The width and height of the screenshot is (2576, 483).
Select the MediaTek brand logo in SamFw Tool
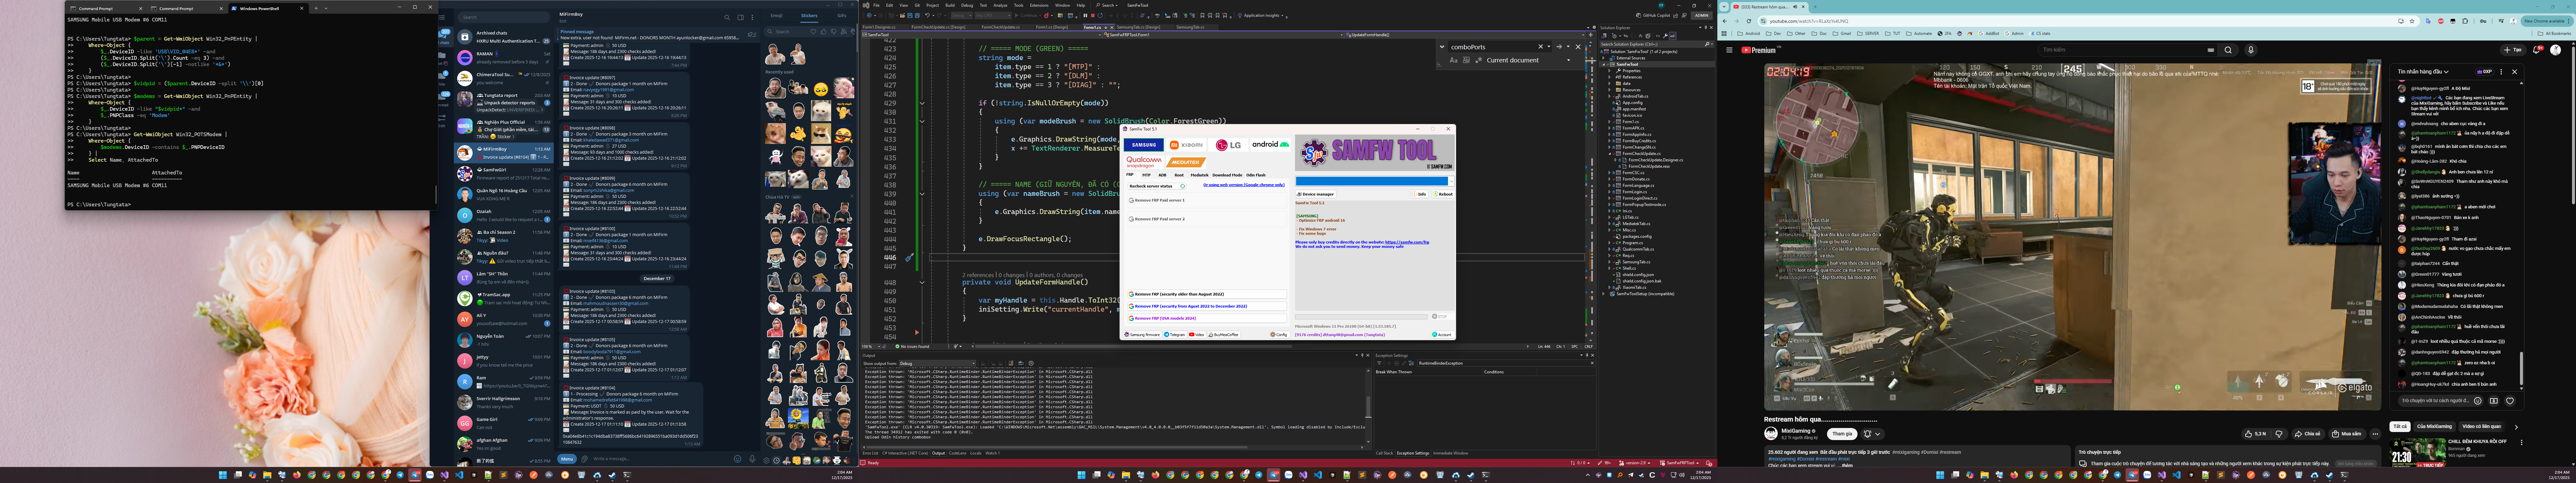tap(1186, 162)
